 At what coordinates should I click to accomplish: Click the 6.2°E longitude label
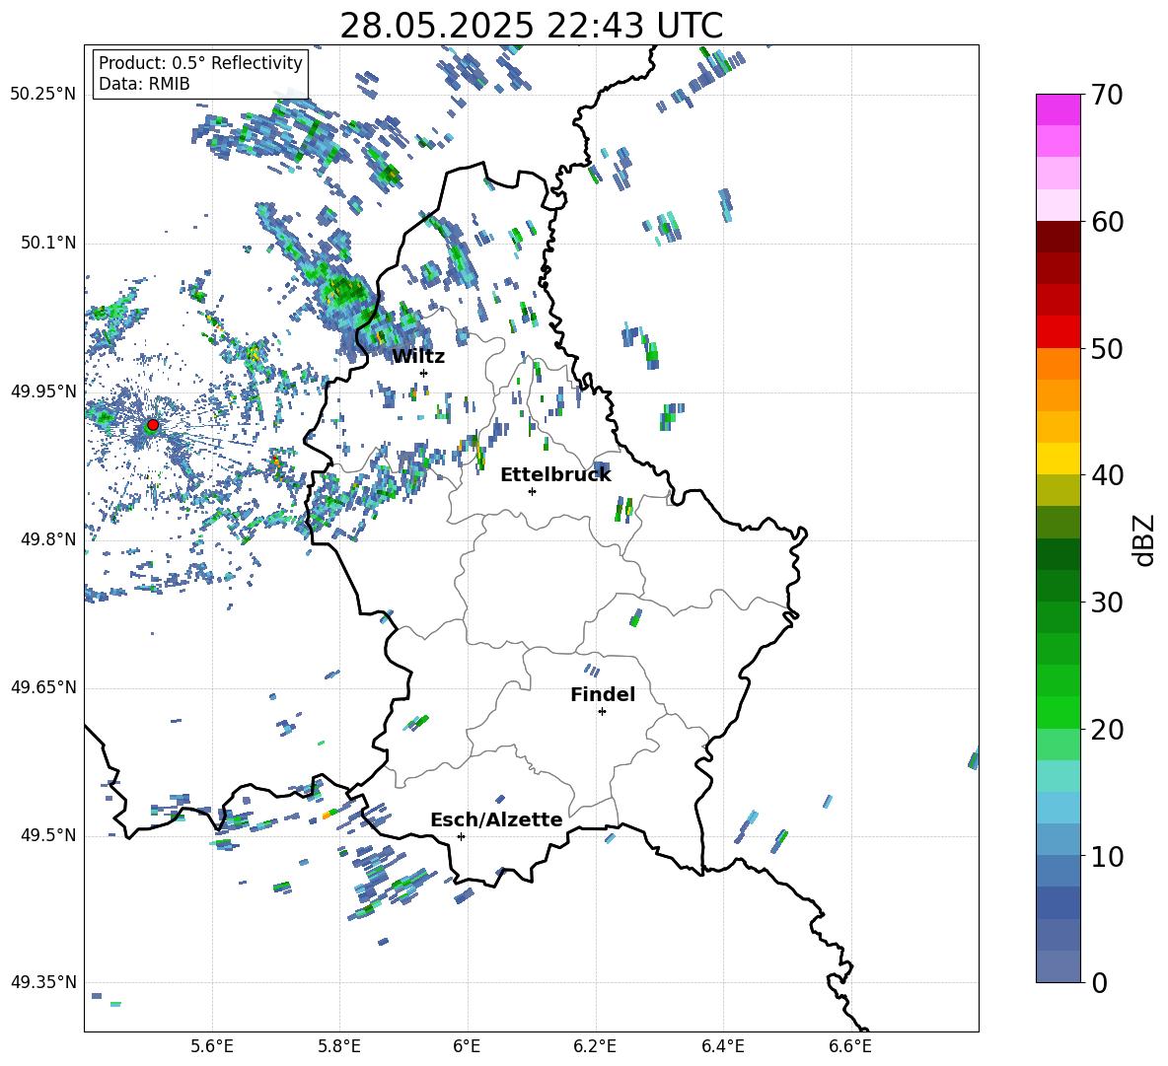click(595, 1046)
